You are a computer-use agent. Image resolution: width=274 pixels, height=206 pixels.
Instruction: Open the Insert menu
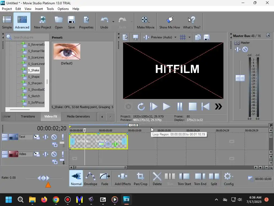click(x=39, y=9)
